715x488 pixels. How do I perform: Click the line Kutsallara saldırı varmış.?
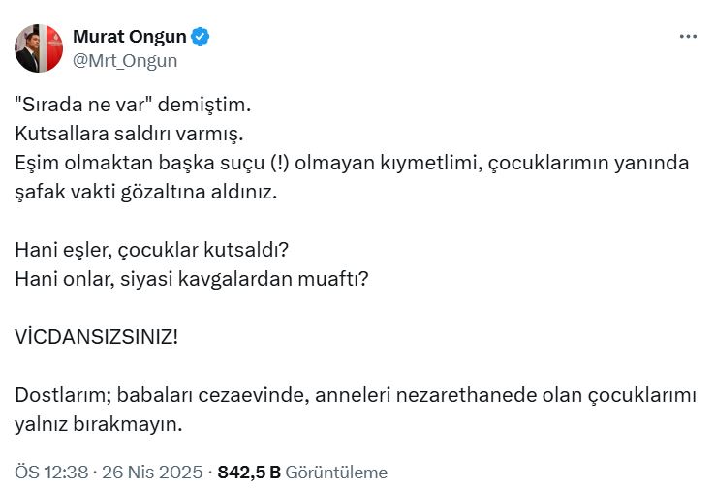click(x=129, y=134)
